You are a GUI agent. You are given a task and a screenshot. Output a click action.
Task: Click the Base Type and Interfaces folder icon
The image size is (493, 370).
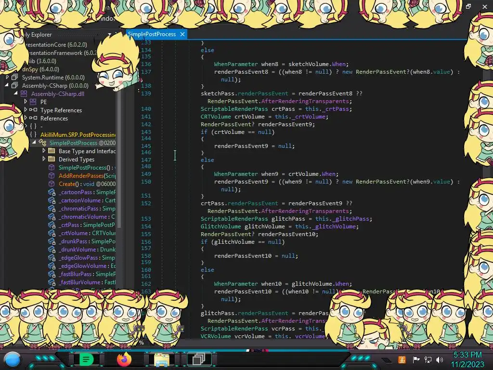(52, 151)
